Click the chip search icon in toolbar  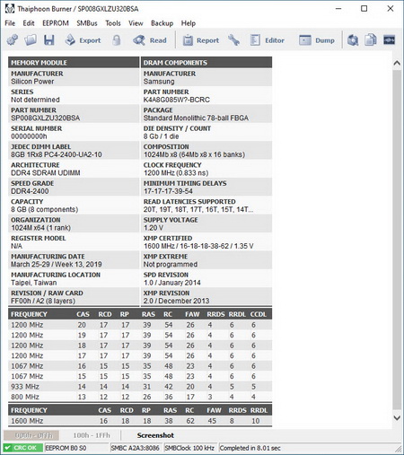(x=353, y=40)
